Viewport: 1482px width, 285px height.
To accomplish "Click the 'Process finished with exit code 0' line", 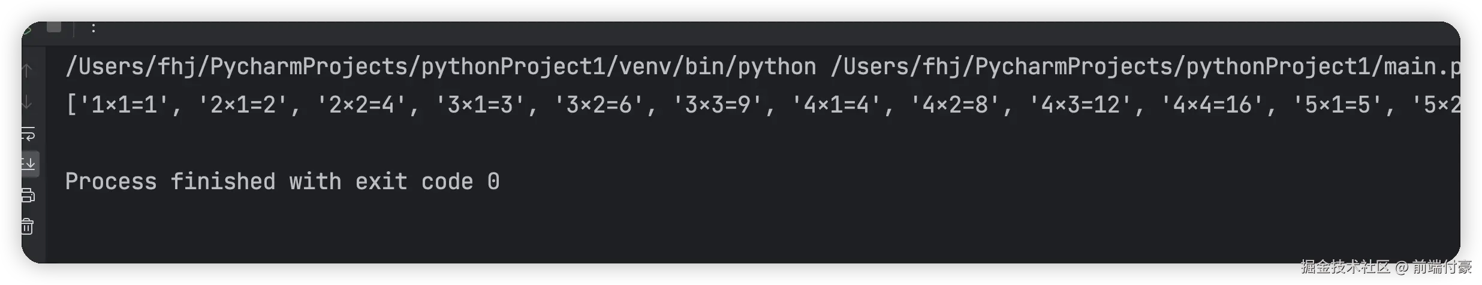I will coord(282,181).
